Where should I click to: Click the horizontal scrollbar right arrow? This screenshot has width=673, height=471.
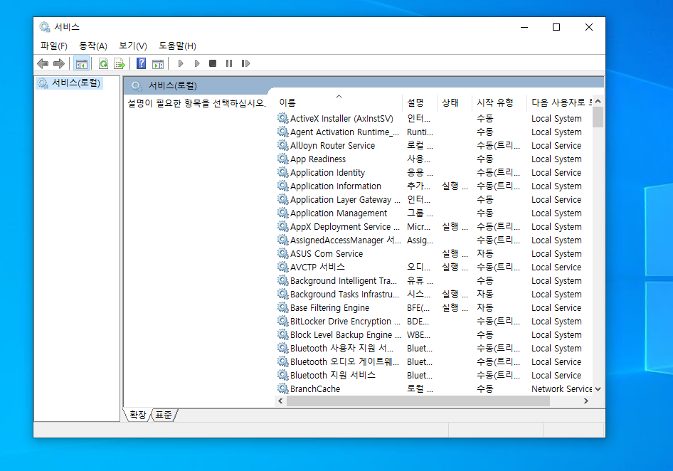point(586,401)
